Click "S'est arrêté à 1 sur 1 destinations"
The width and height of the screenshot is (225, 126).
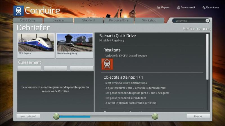pos(126,83)
